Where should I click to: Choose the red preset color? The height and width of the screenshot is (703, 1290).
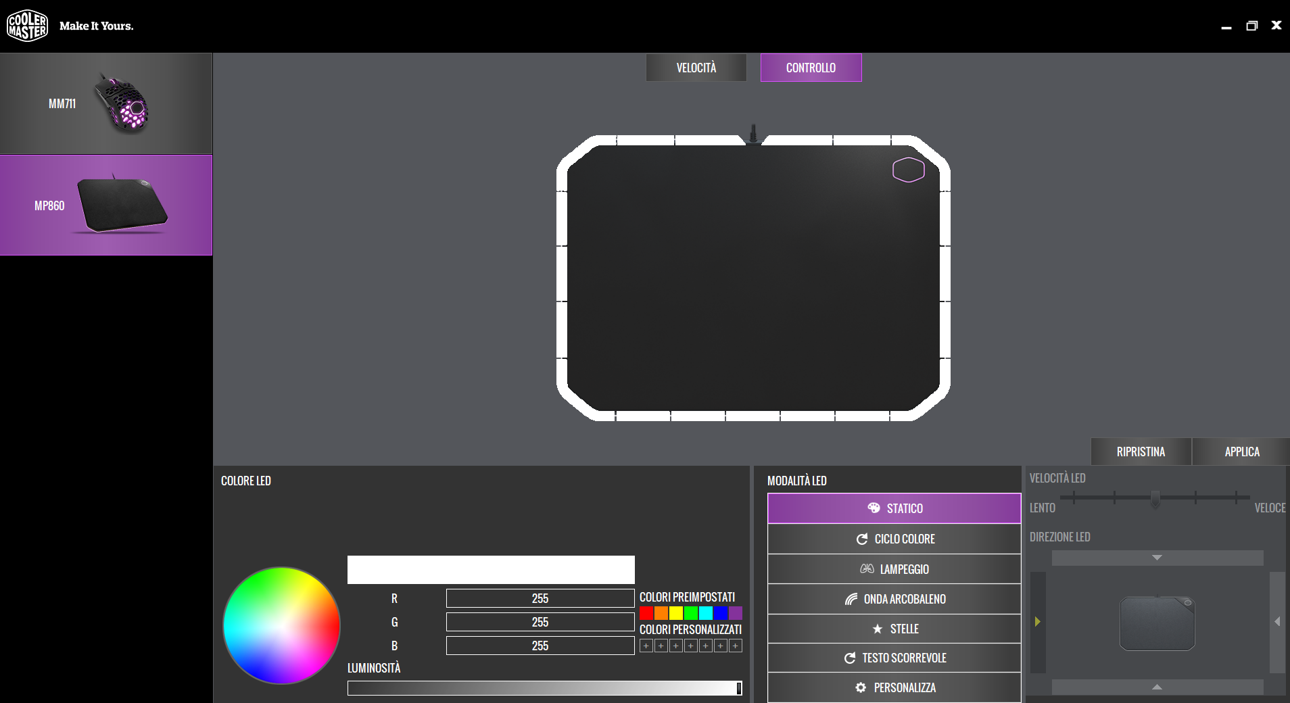tap(646, 613)
